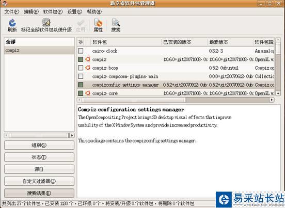Viewport: 285px width, 208px height.
Task: Open the 属性 properties toolbar icon
Action: pos(98,23)
